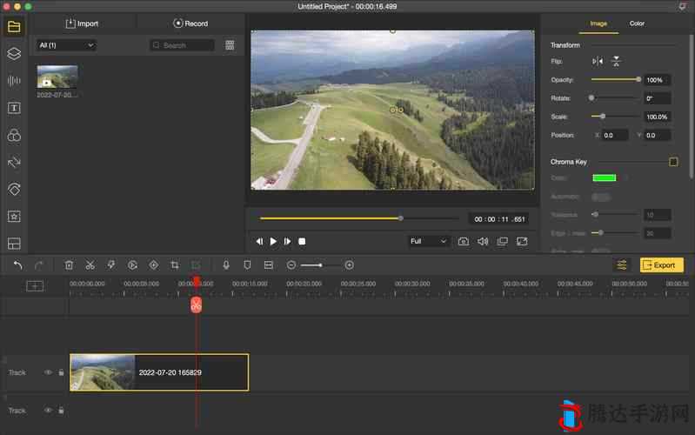Step to next frame

287,241
